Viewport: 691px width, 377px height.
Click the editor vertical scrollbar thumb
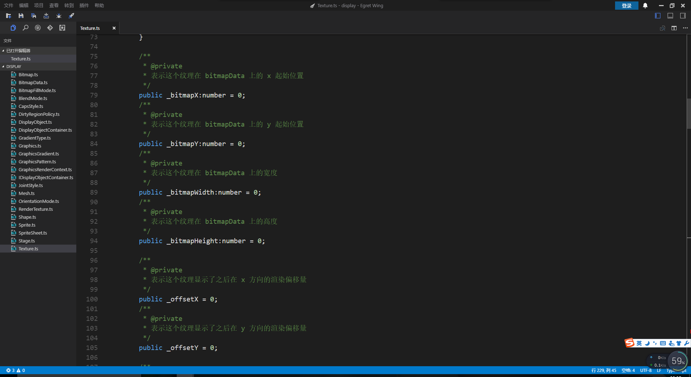pos(689,114)
